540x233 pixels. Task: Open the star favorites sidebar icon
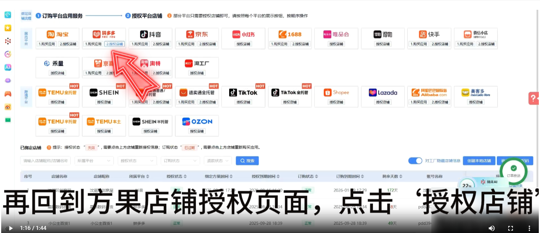click(8, 28)
